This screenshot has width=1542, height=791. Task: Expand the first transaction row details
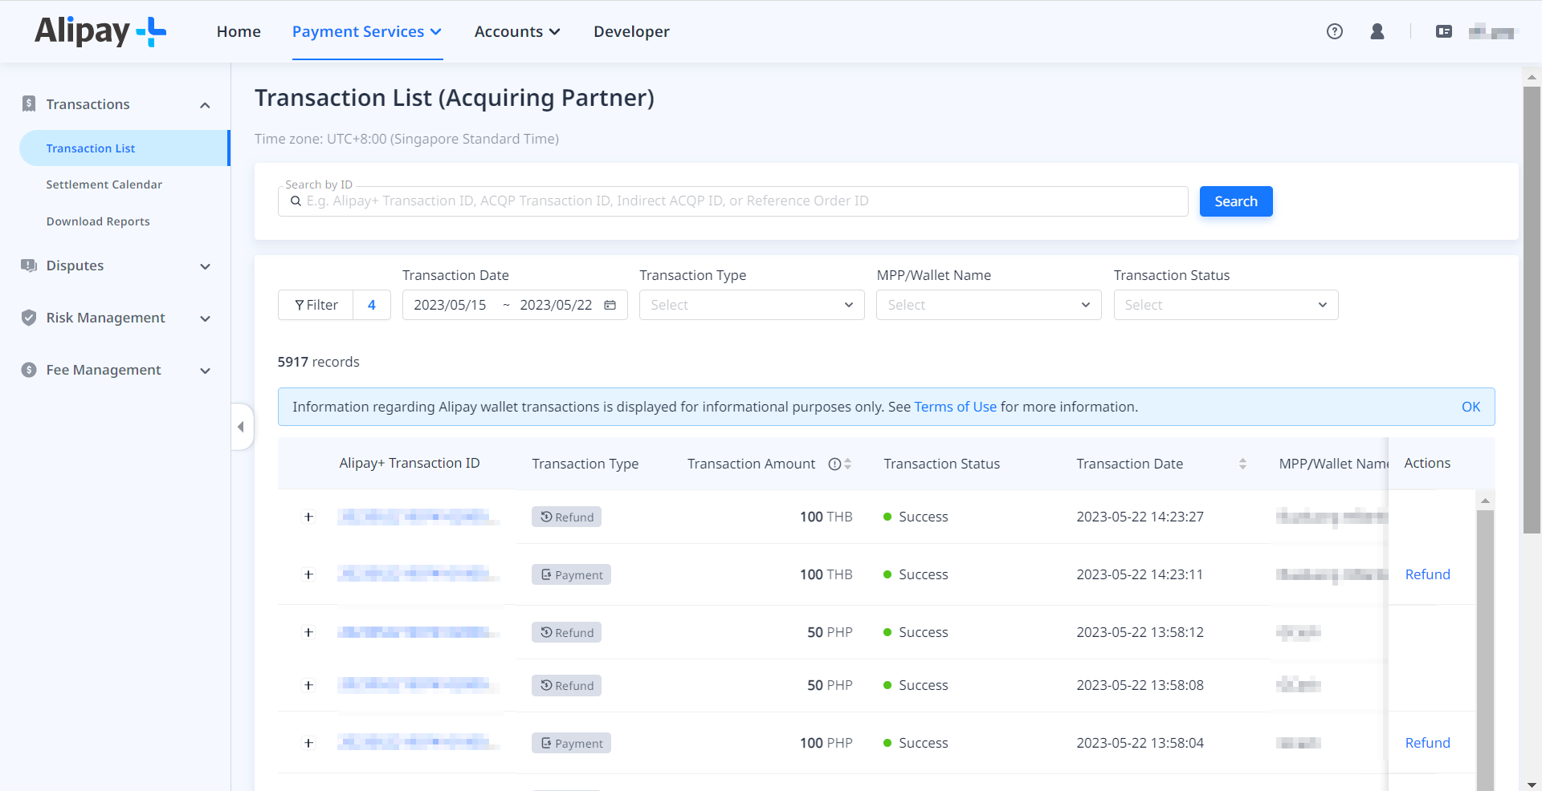pos(308,517)
